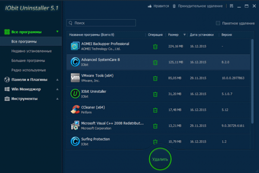Viewport: 259px width, 173px height.
Task: Click trash icon for Advanced SystemCare 8
Action: point(155,63)
